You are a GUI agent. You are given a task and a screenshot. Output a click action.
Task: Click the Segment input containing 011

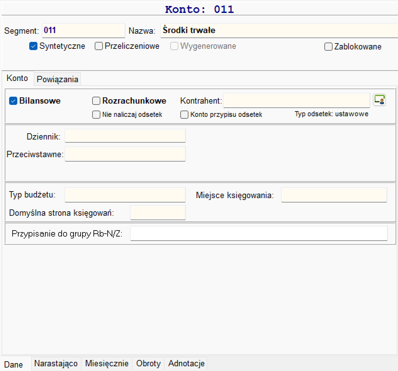[84, 30]
